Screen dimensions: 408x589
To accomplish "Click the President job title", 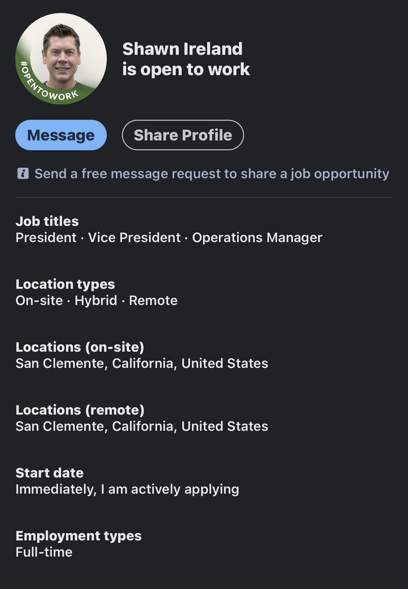I will [x=46, y=238].
